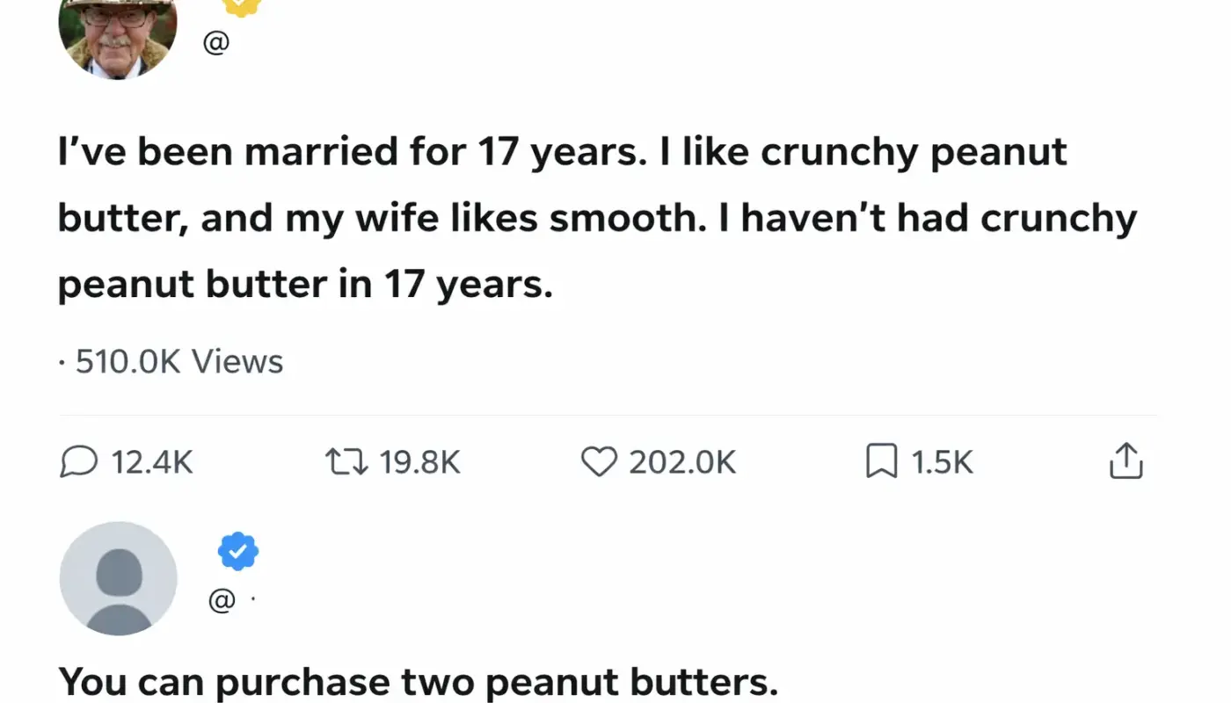Click the 1.5K bookmarks count

(x=942, y=462)
